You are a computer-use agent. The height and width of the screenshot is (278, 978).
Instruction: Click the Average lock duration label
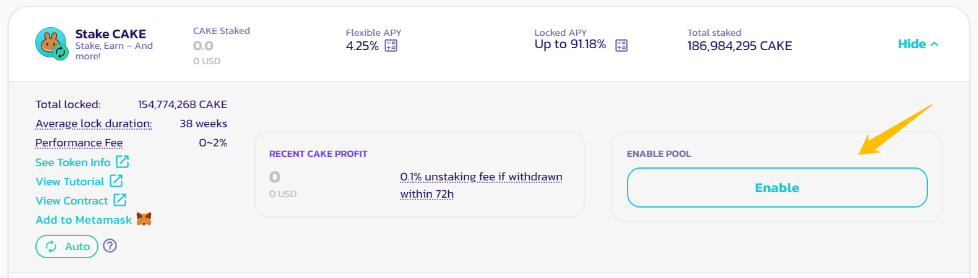[93, 124]
